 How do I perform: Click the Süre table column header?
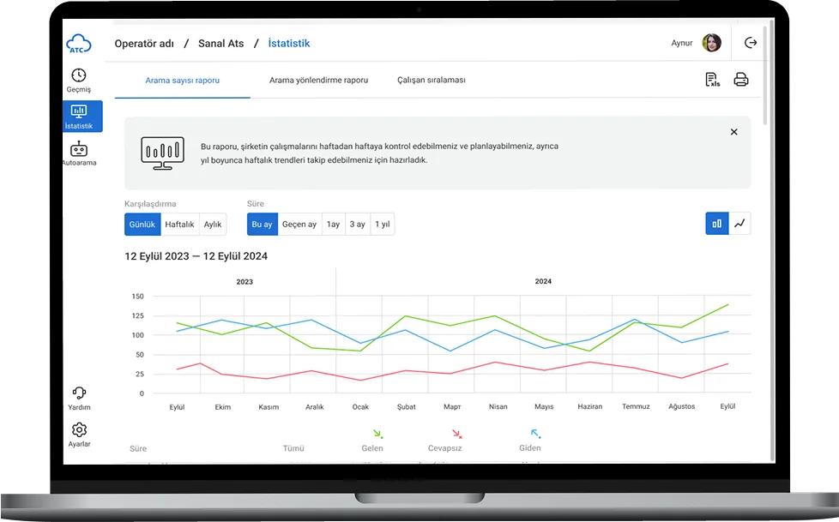pyautogui.click(x=138, y=449)
